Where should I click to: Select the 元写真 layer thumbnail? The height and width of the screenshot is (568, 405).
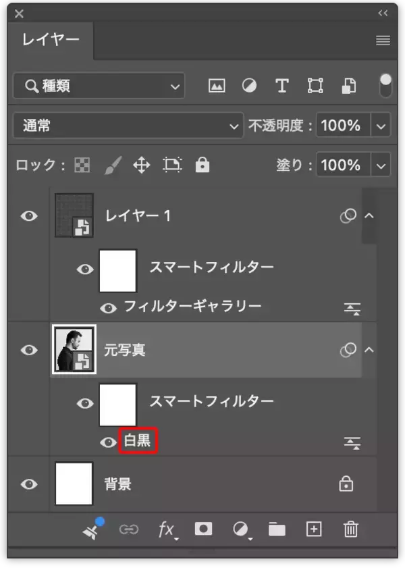(74, 349)
